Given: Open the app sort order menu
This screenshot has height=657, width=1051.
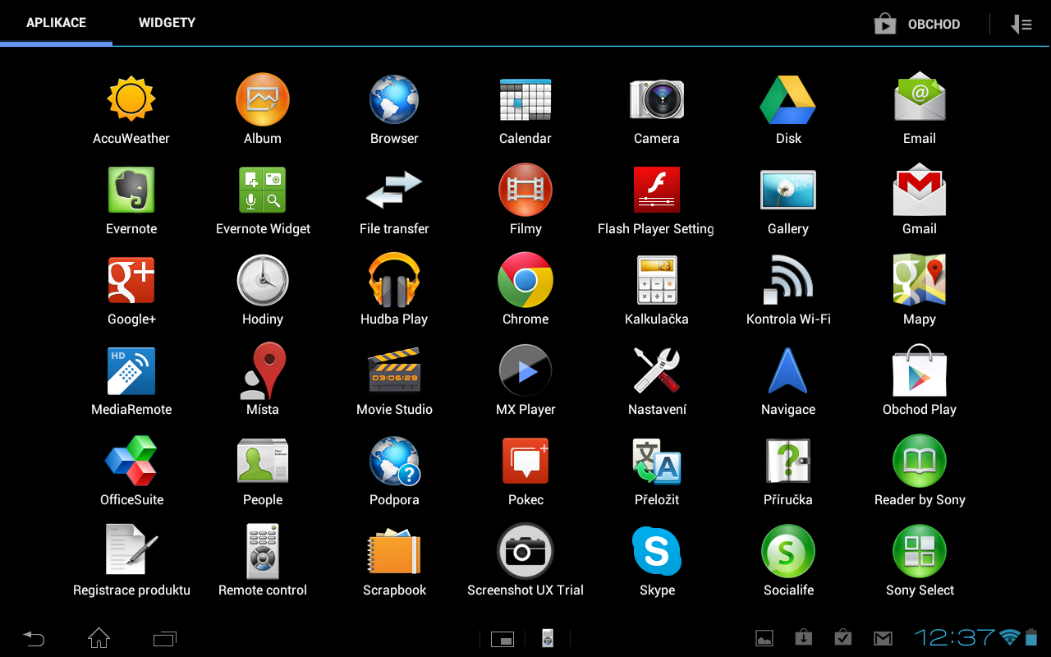Looking at the screenshot, I should tap(1021, 24).
